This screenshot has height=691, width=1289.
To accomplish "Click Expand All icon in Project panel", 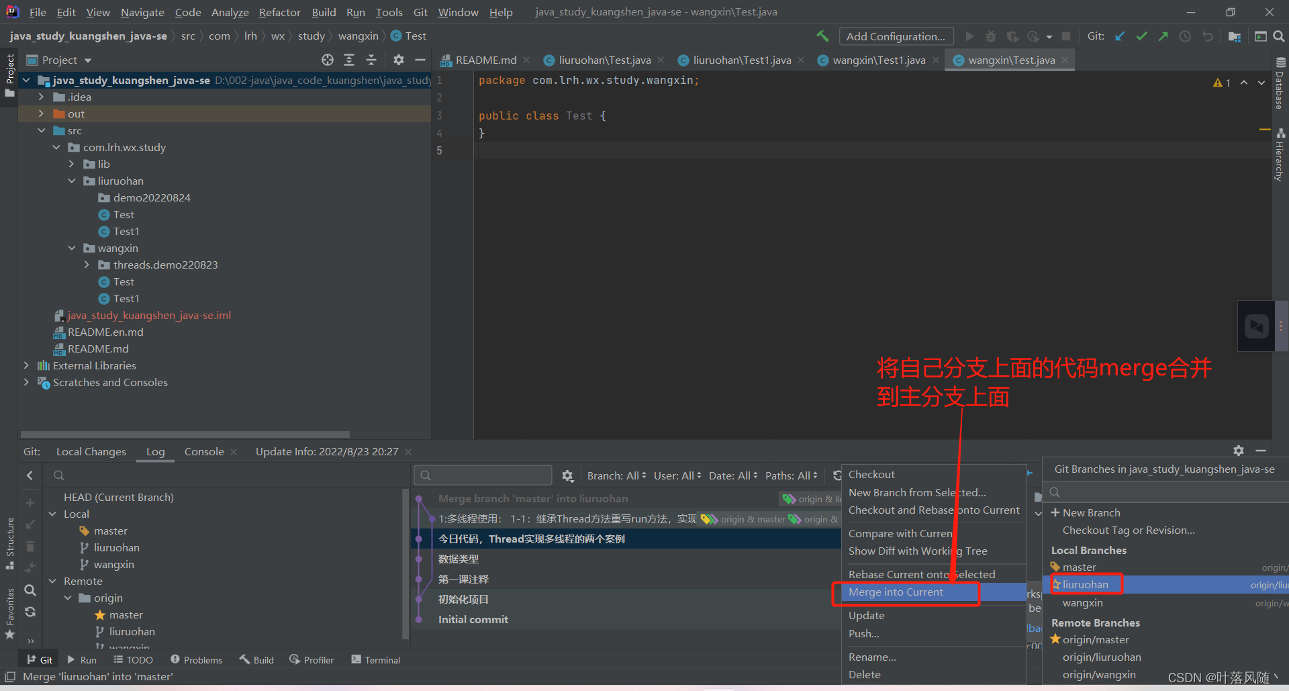I will pyautogui.click(x=349, y=60).
